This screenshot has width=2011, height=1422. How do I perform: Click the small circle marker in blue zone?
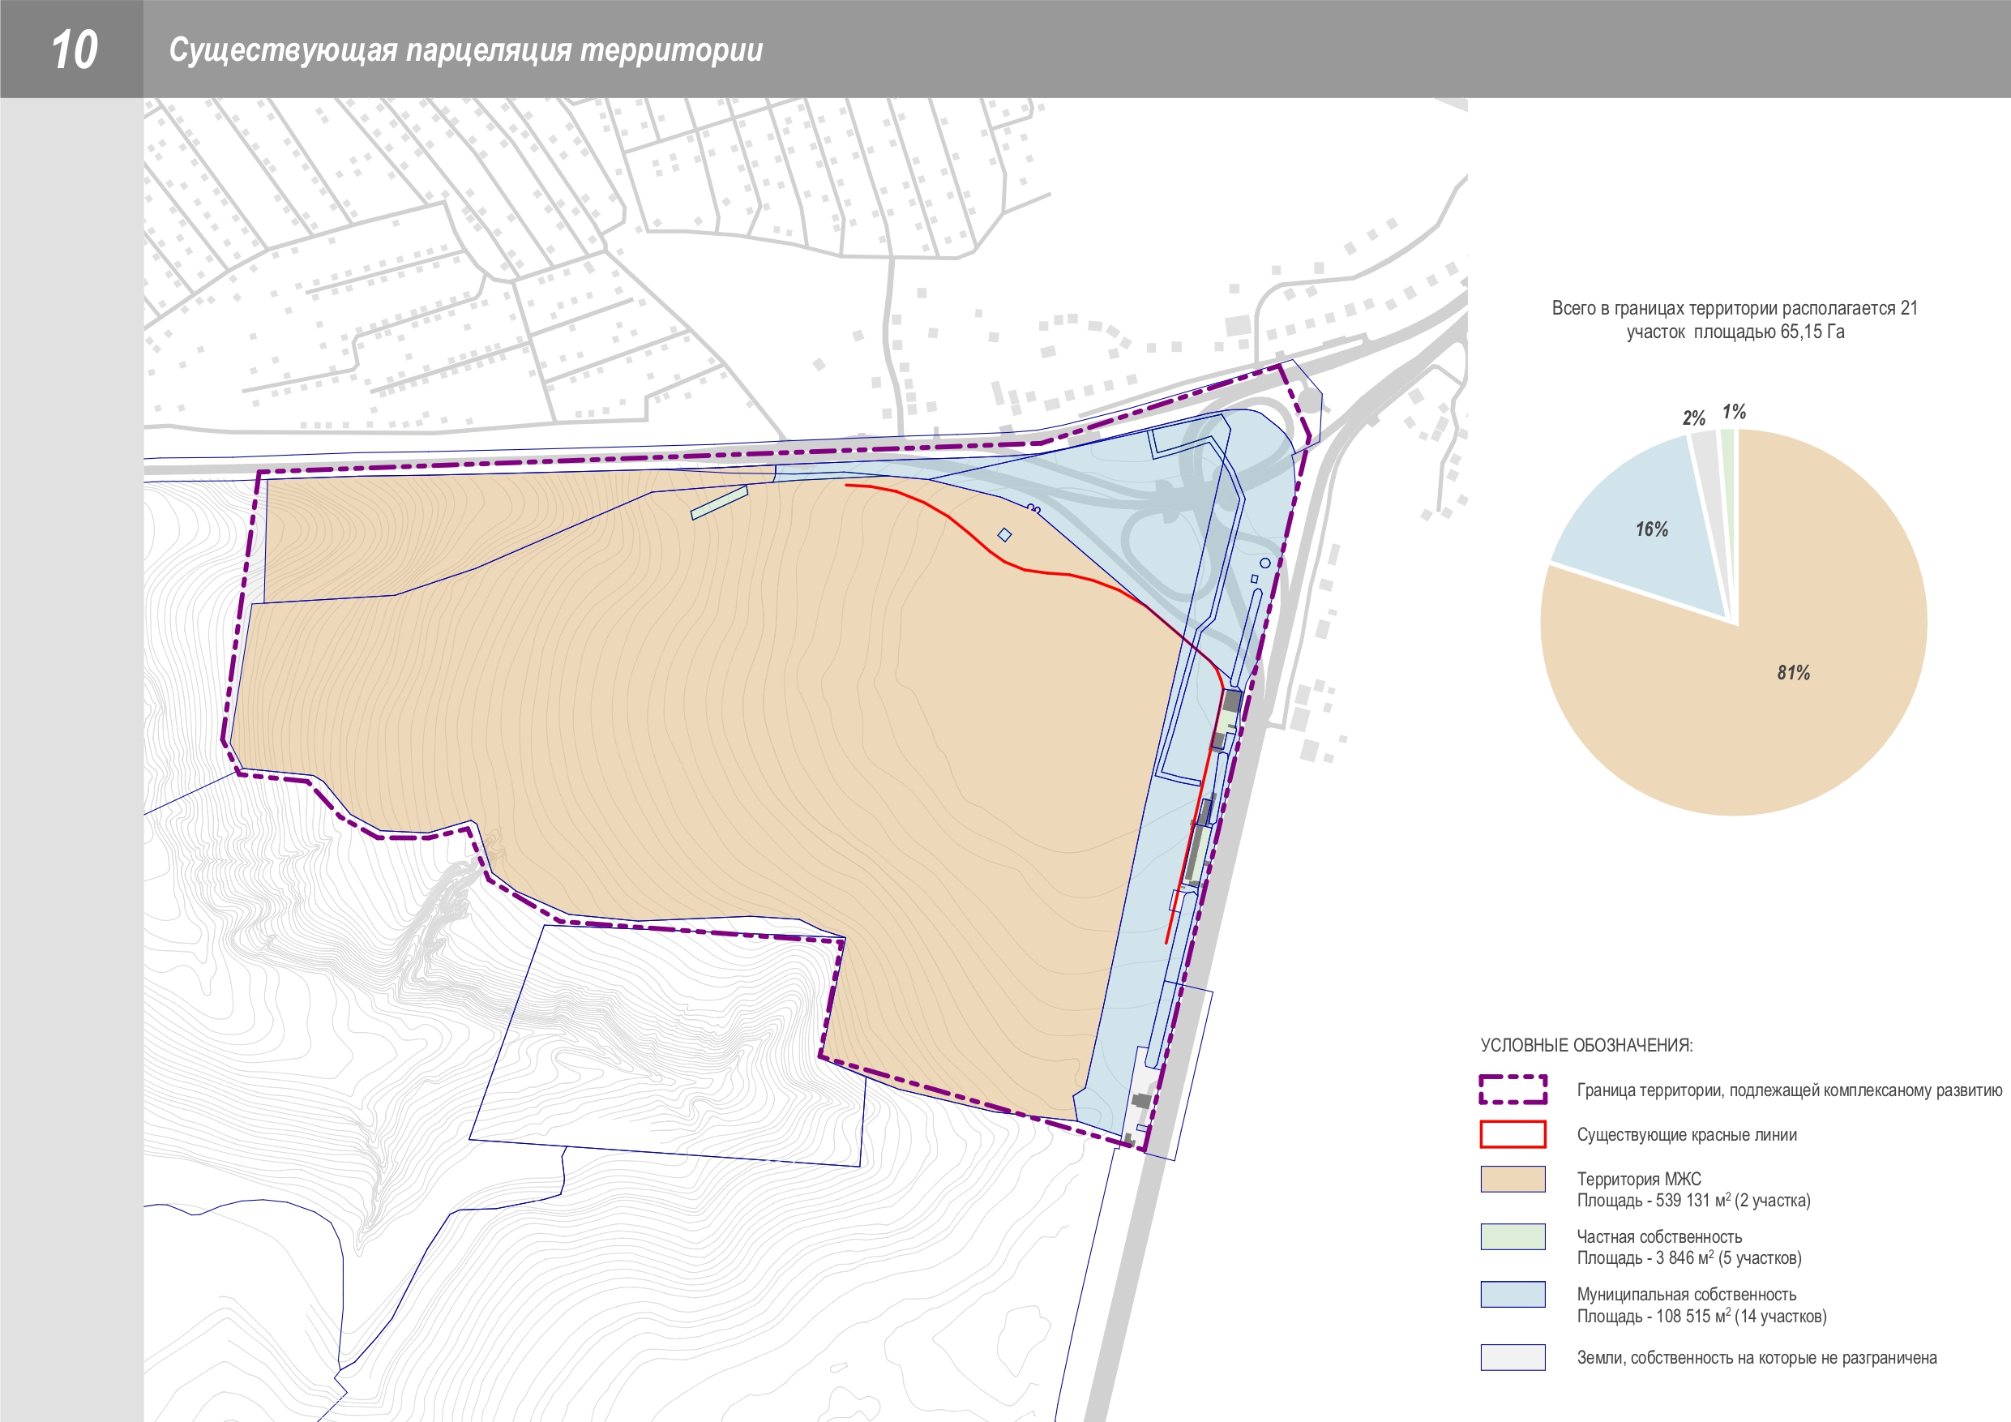pyautogui.click(x=1264, y=563)
